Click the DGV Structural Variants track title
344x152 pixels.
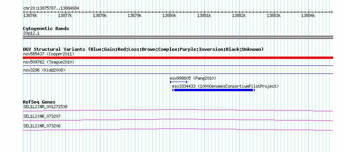pos(143,49)
